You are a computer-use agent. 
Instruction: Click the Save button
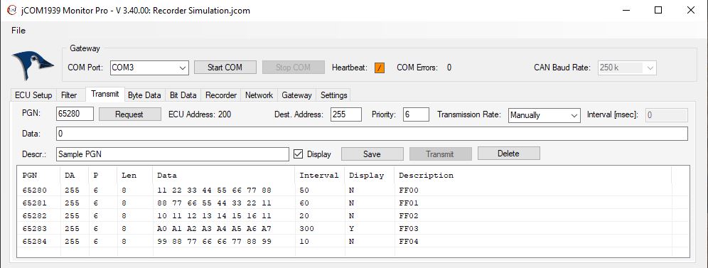tap(372, 154)
